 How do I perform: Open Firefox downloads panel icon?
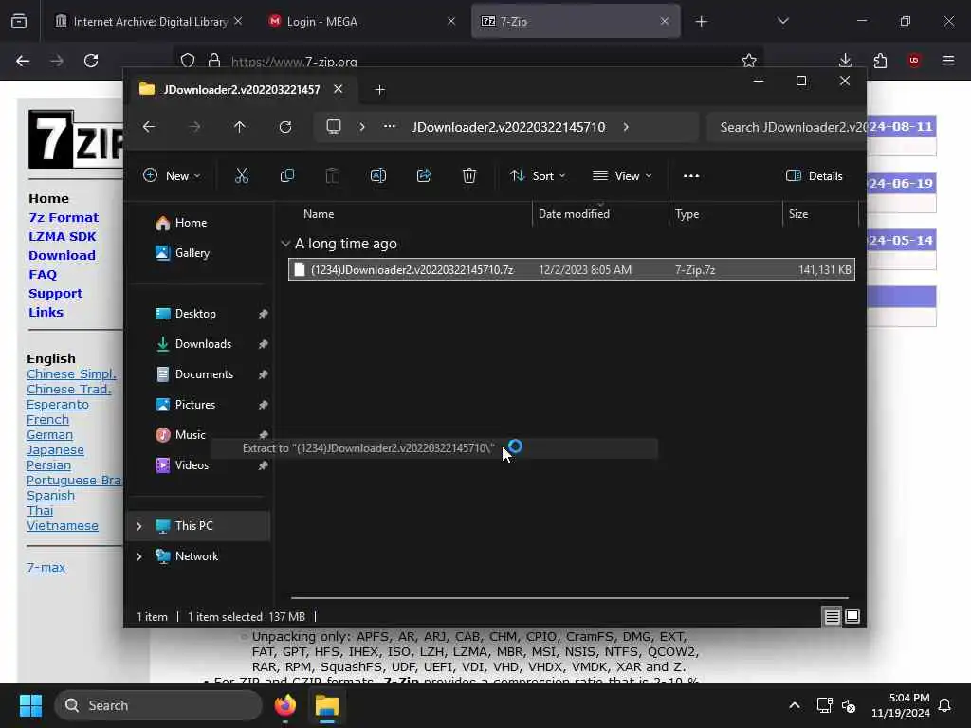tap(845, 60)
